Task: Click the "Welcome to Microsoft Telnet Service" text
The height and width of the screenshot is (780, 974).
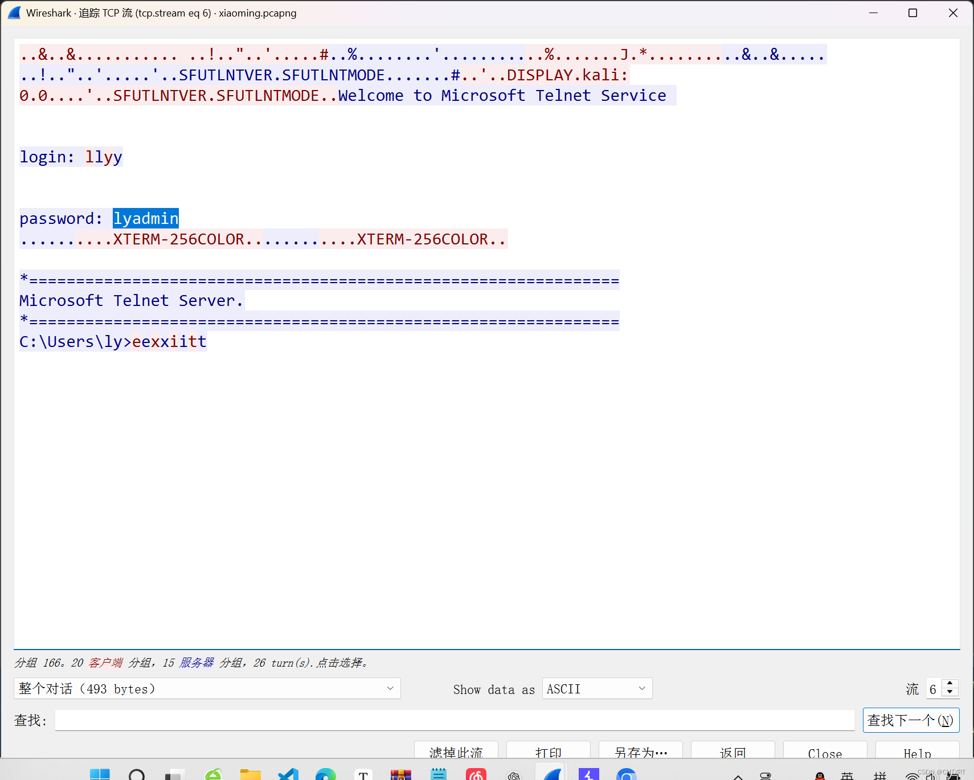Action: coord(502,95)
